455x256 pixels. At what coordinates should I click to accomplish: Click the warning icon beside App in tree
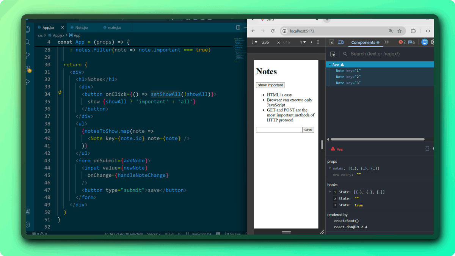pos(342,65)
